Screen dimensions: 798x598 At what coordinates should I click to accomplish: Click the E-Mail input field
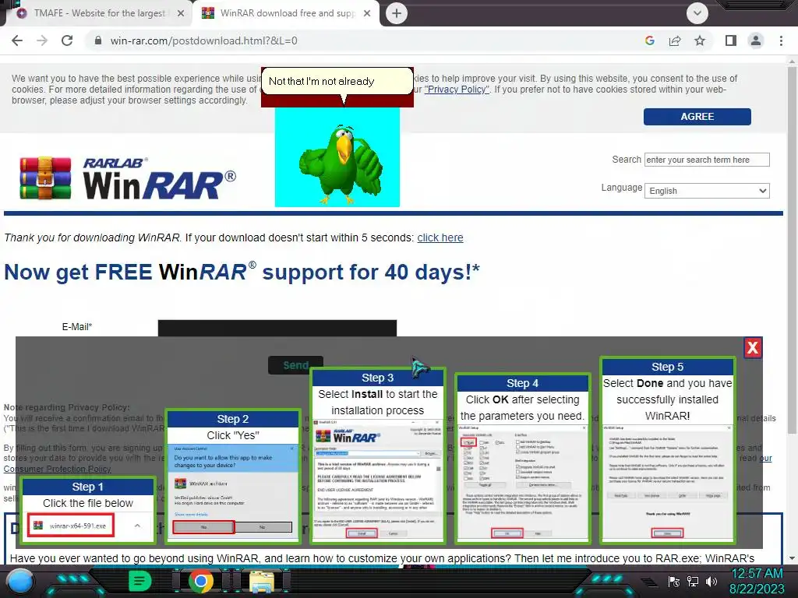coord(277,328)
